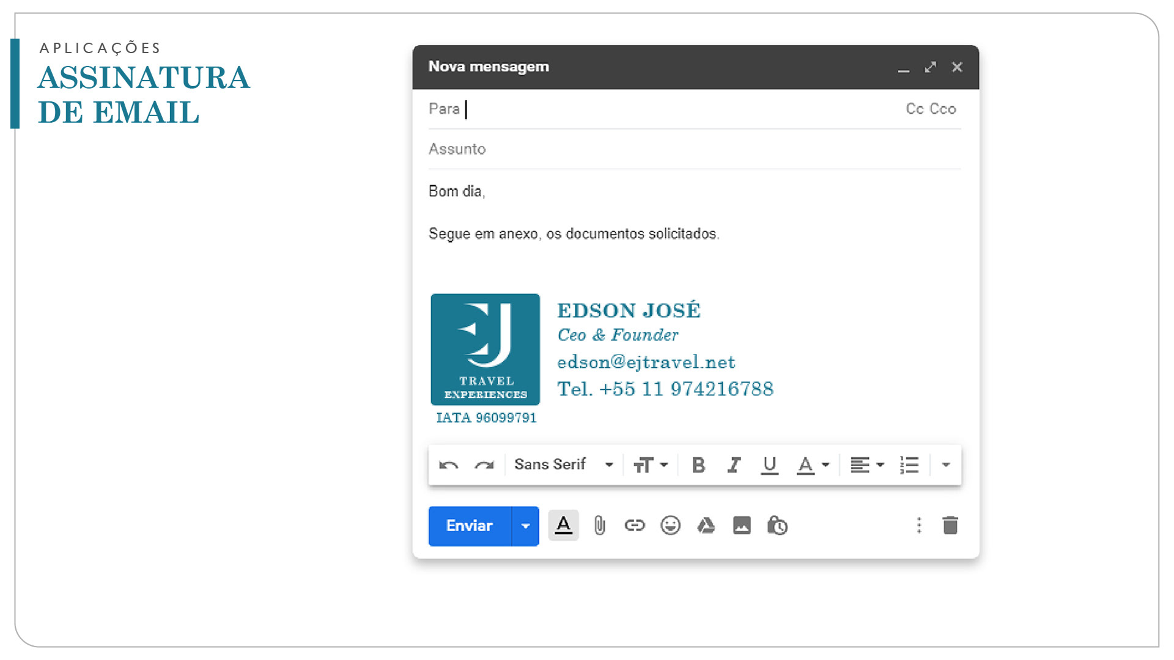Image resolution: width=1174 pixels, height=660 pixels.
Task: Click 'Segue em anexo' body line
Action: pyautogui.click(x=574, y=234)
